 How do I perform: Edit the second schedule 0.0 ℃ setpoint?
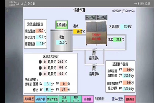(61, 68)
